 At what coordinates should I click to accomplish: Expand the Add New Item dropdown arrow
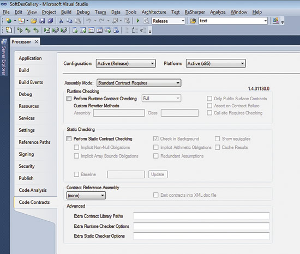pyautogui.click(x=27, y=21)
